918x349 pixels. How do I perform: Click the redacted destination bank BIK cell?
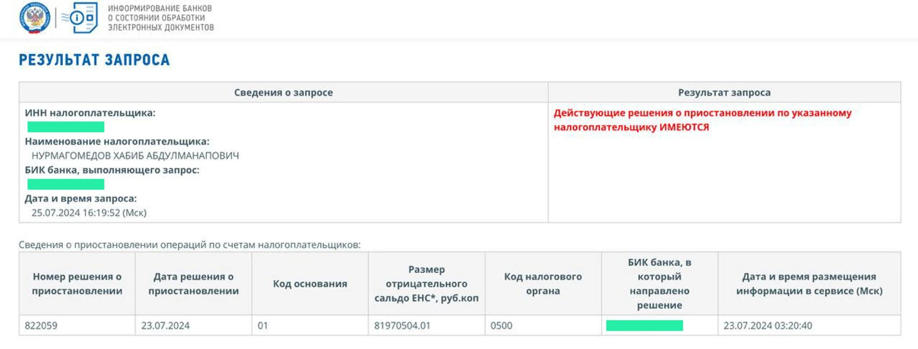644,325
